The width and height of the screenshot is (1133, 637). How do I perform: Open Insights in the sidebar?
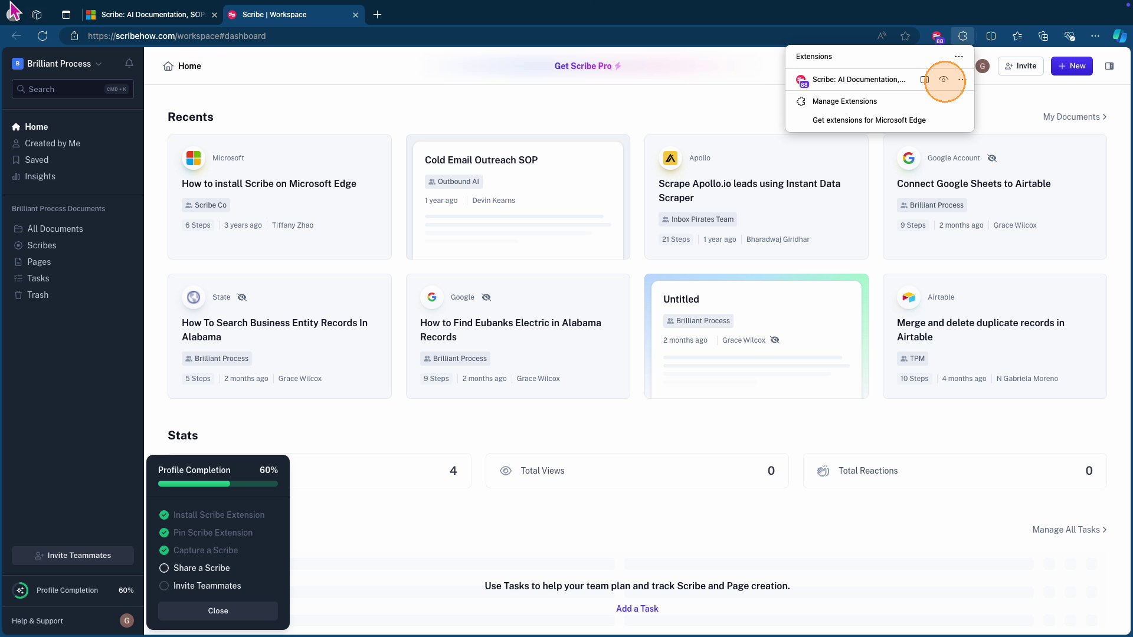tap(40, 176)
